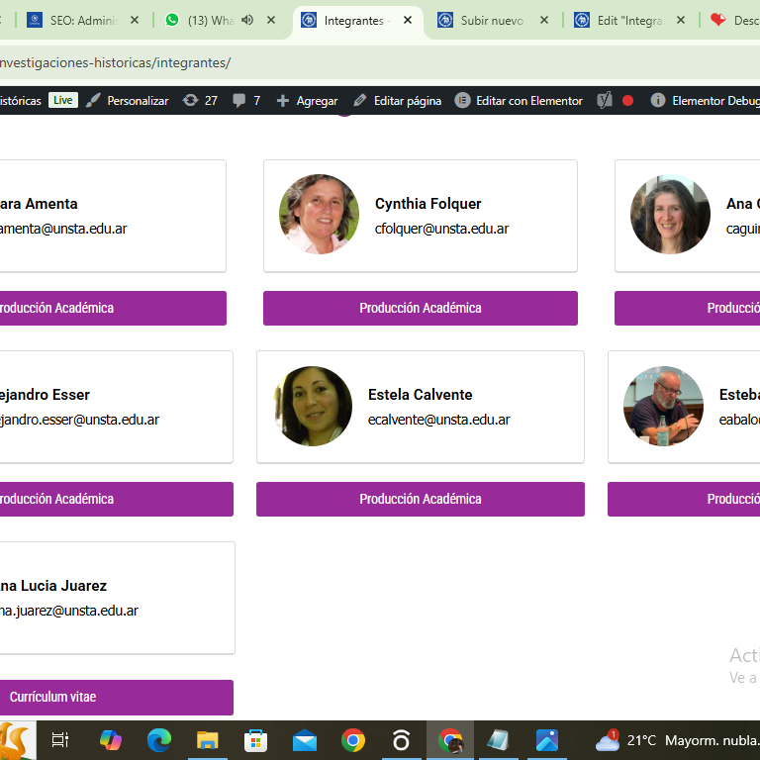Open the Mail app in taskbar
The width and height of the screenshot is (760, 760).
(305, 740)
